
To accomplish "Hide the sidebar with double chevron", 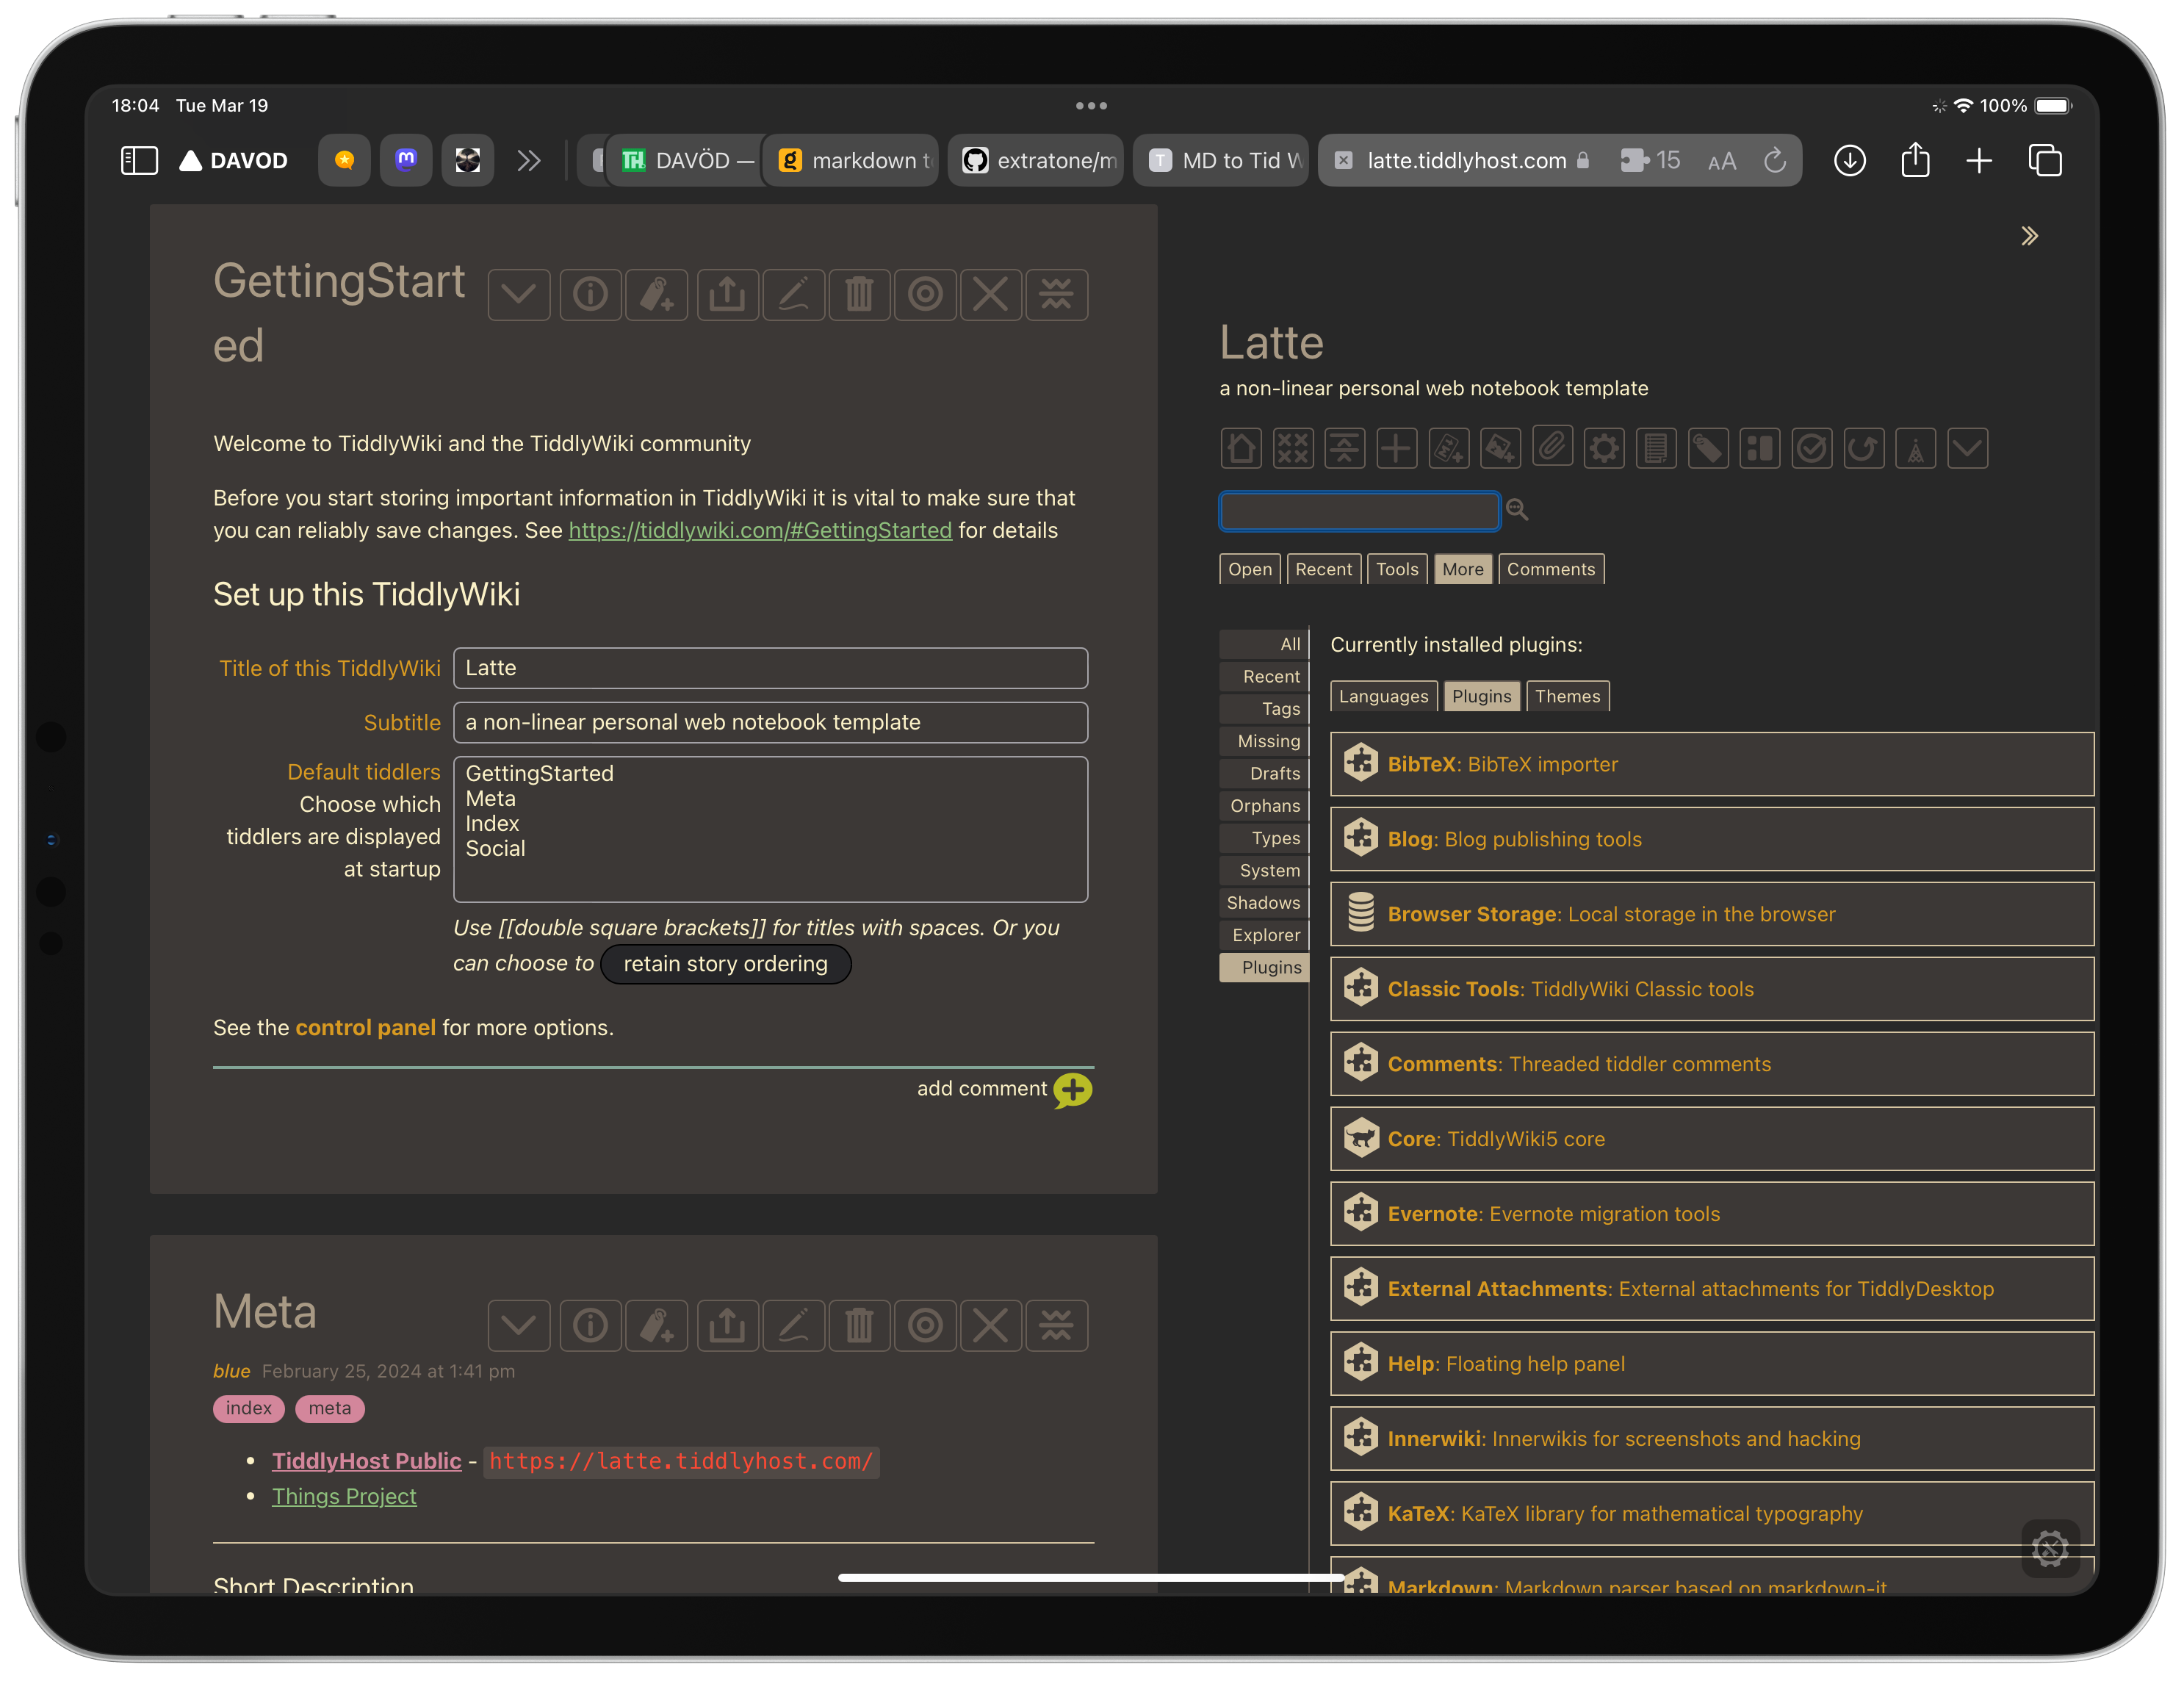I will pyautogui.click(x=2029, y=237).
